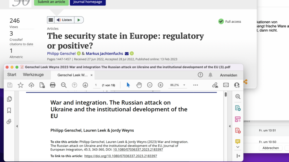This screenshot has height=162, width=289.
Task: Click the page number input field
Action: click(x=96, y=85)
